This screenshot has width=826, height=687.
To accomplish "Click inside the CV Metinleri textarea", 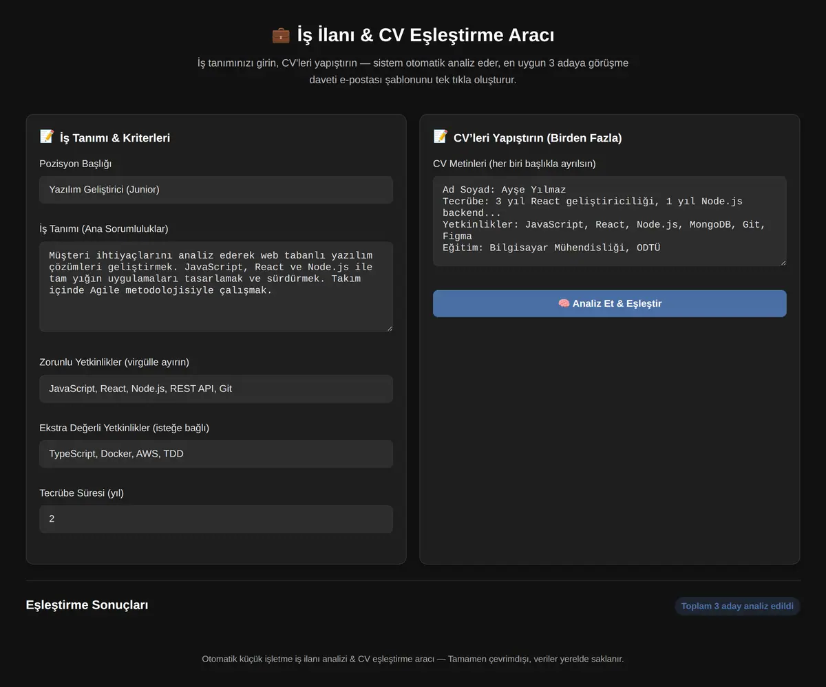I will [x=609, y=221].
